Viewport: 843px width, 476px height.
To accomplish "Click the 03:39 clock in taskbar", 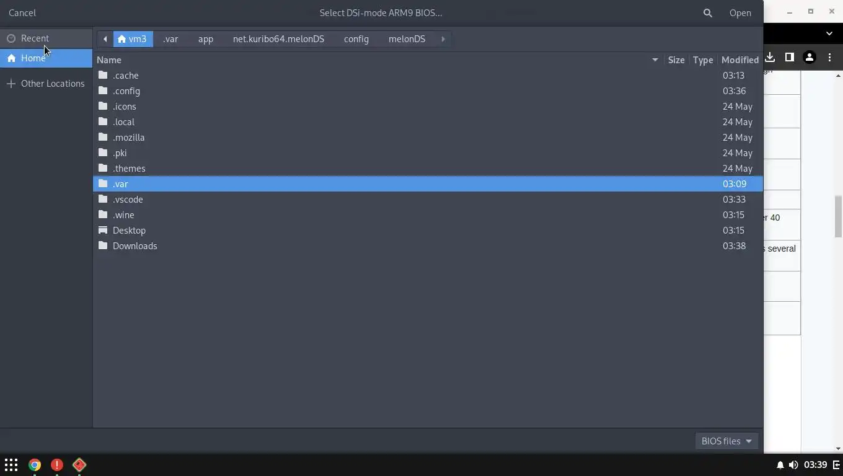I will pos(816,465).
